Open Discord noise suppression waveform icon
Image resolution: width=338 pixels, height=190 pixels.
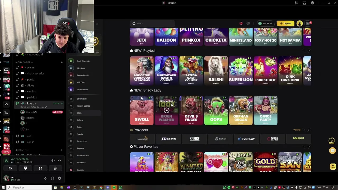53,160
